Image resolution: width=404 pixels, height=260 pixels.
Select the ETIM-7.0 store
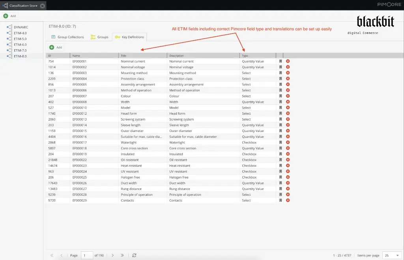[x=20, y=50]
